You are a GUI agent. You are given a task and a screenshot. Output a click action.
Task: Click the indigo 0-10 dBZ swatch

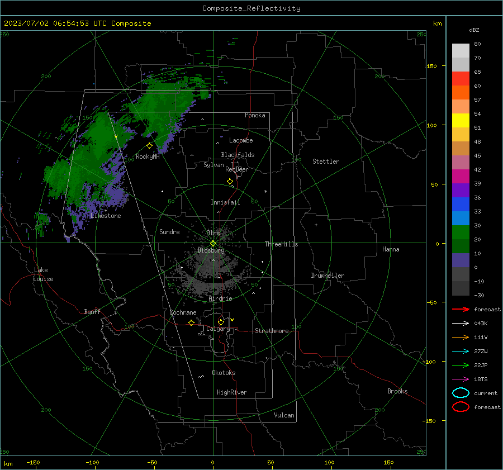click(x=461, y=260)
